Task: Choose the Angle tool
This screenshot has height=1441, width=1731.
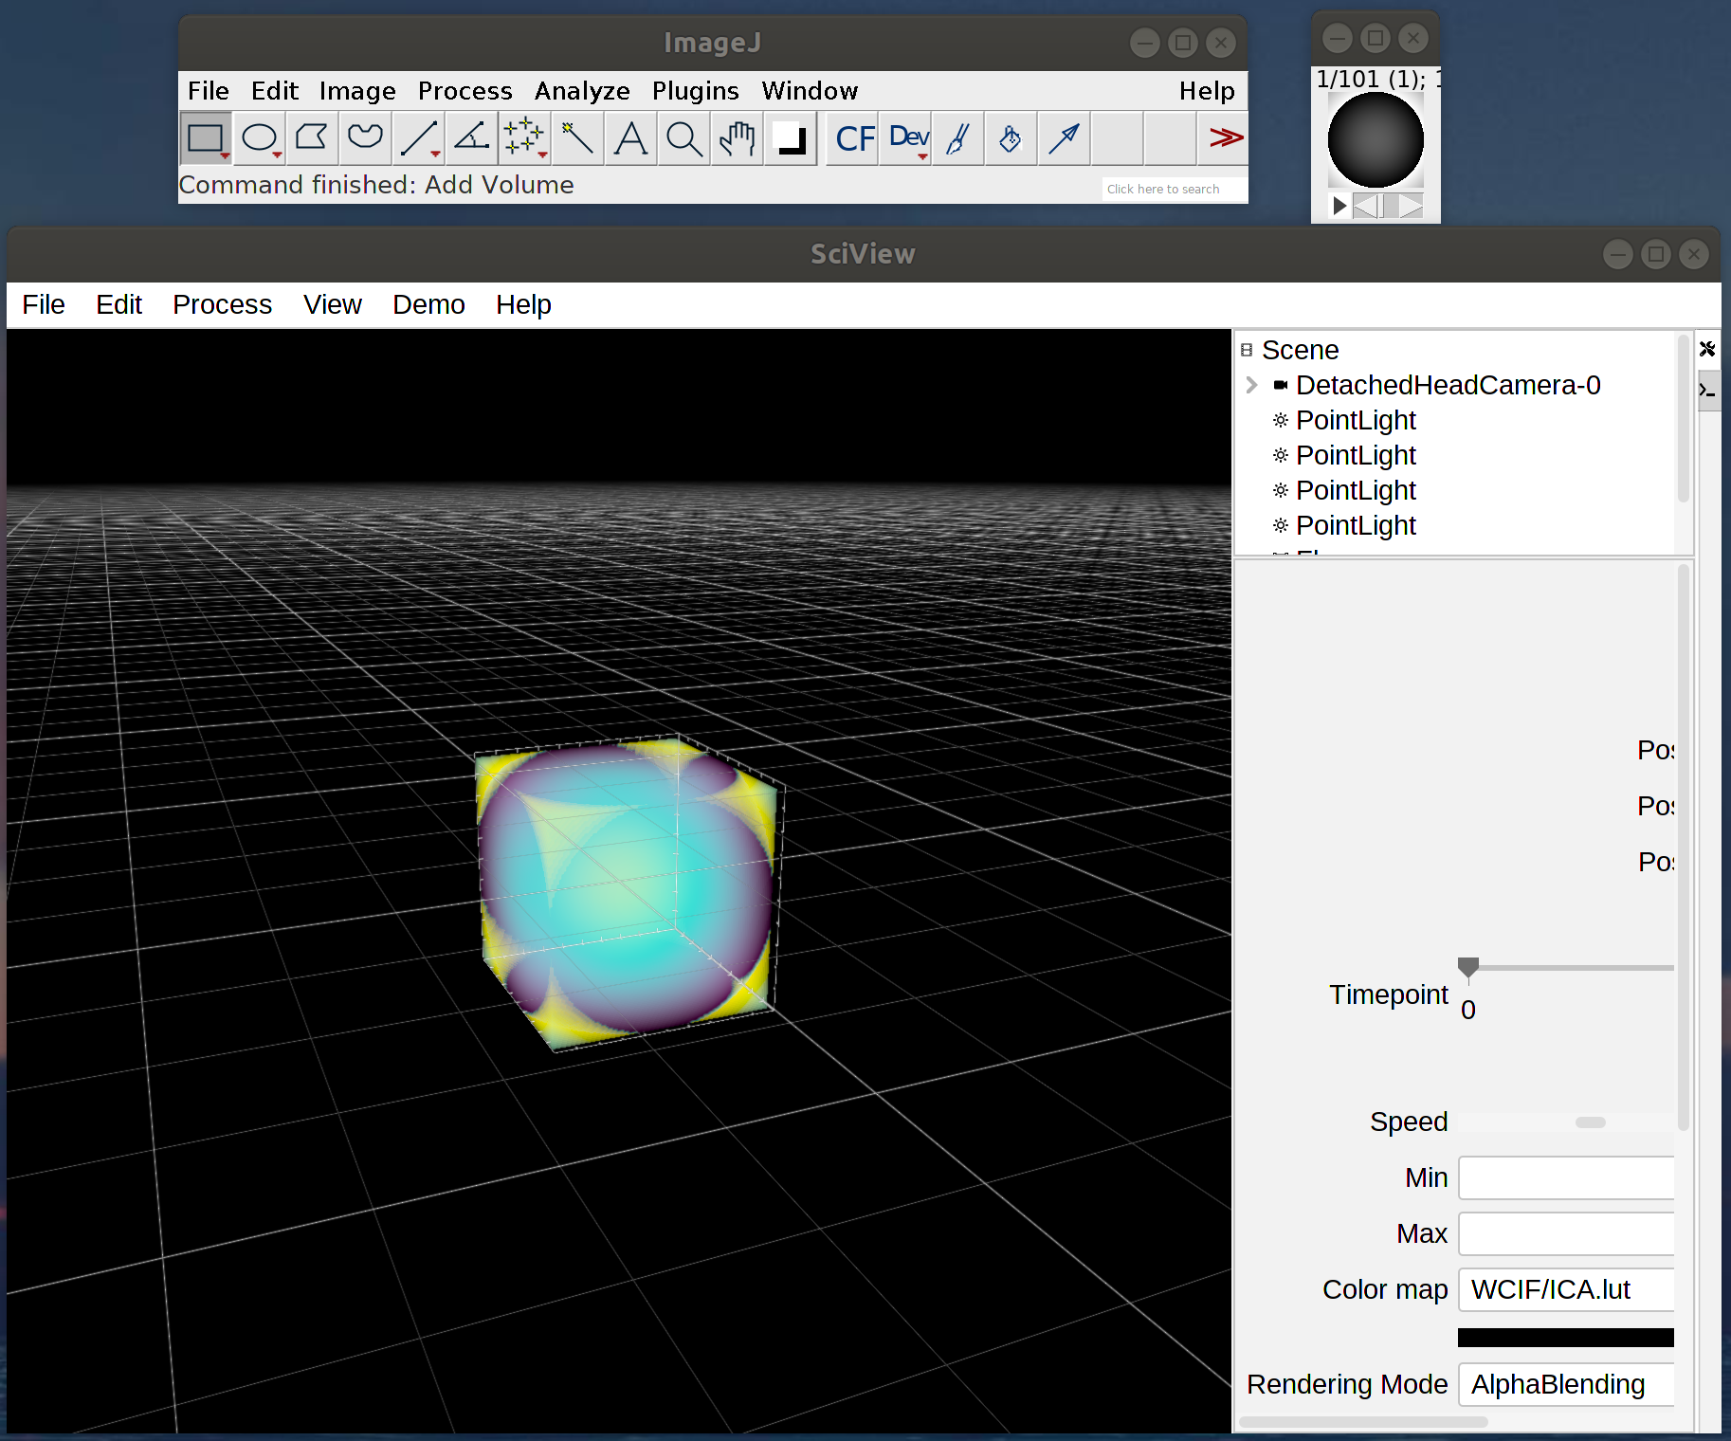Action: [x=471, y=138]
